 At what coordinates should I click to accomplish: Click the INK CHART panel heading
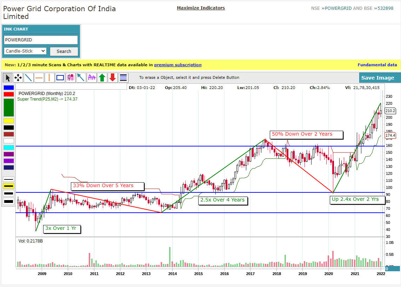click(x=16, y=29)
